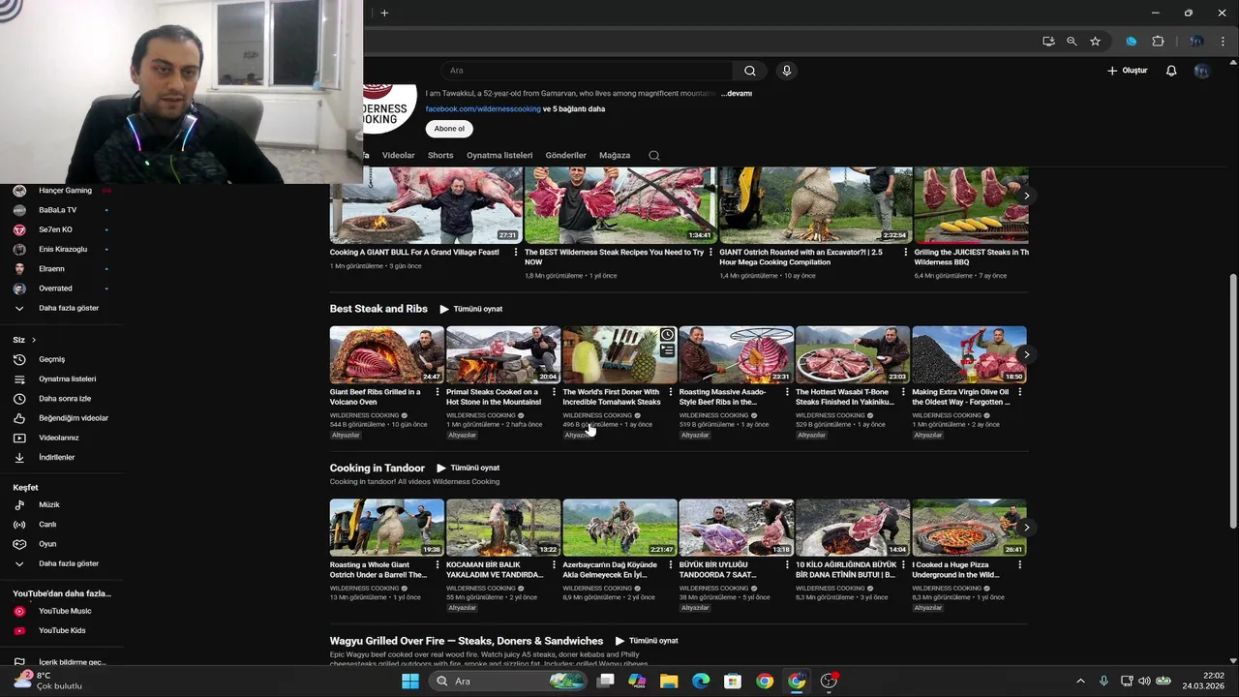
Task: Open File Explorer from the taskbar
Action: [669, 681]
